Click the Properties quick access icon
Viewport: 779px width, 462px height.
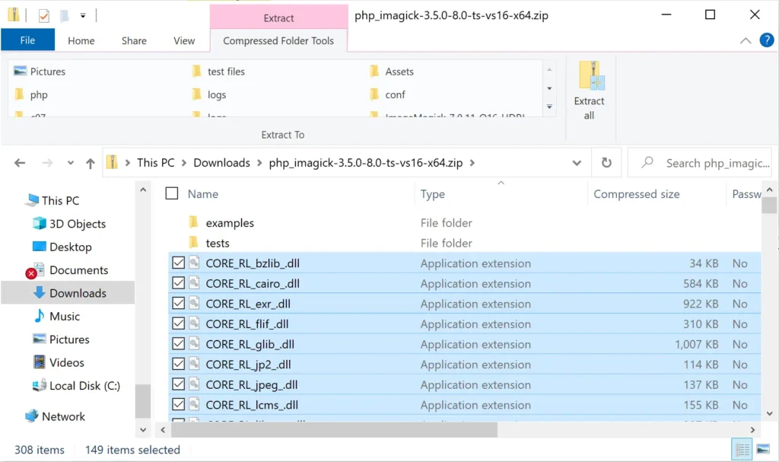(x=43, y=15)
